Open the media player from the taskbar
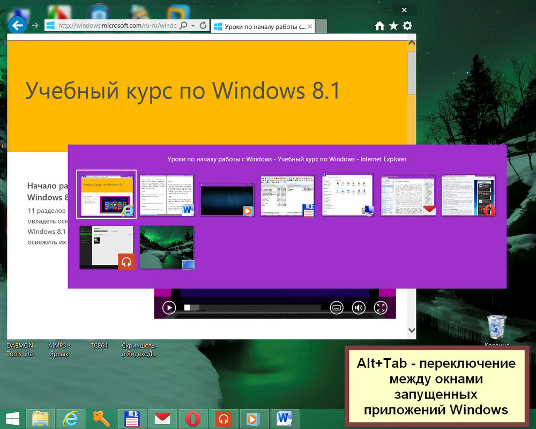The width and height of the screenshot is (536, 429). [254, 419]
